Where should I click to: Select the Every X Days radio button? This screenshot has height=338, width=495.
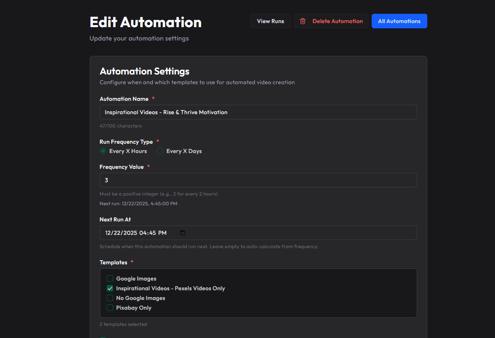click(x=160, y=151)
